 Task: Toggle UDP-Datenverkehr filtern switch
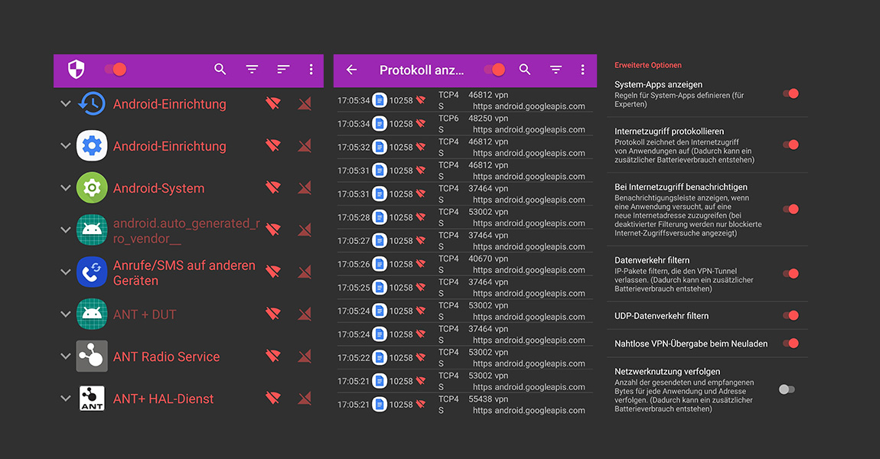click(790, 315)
